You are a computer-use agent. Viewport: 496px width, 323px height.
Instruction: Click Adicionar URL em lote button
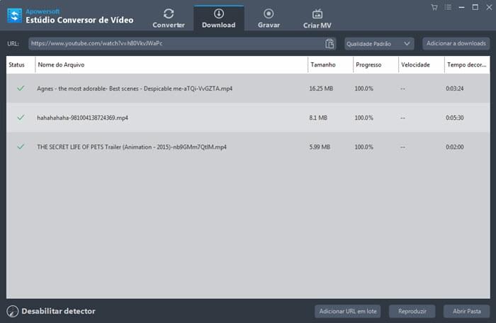click(x=348, y=311)
